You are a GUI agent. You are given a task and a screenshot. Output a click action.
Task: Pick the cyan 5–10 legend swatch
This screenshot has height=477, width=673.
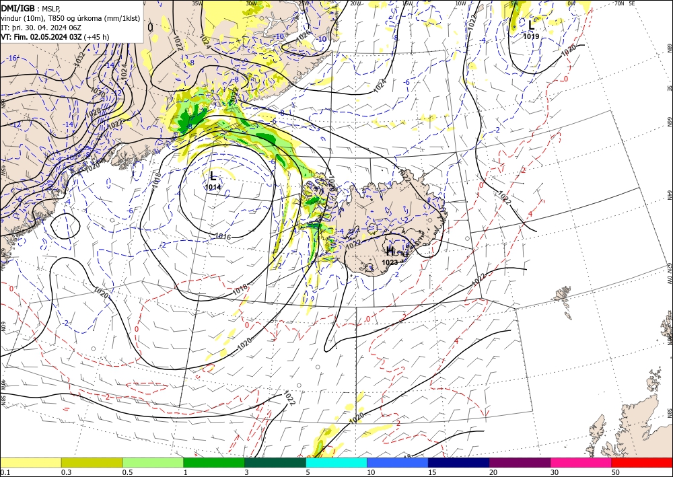tap(336, 462)
